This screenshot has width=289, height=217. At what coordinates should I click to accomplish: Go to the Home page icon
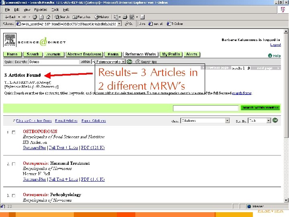pyautogui.click(x=48, y=17)
